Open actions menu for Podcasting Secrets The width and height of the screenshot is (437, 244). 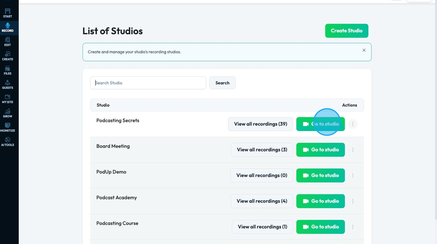pos(353,124)
